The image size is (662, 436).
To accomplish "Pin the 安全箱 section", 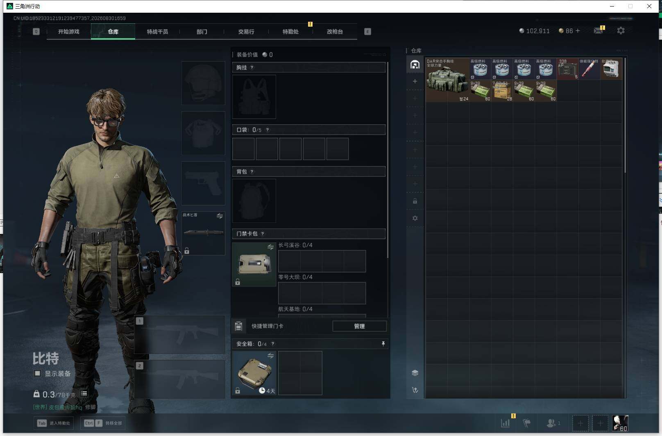I will tap(383, 344).
